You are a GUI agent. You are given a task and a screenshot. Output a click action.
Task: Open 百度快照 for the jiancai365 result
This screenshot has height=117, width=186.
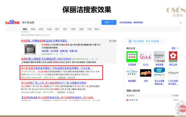[61, 92]
